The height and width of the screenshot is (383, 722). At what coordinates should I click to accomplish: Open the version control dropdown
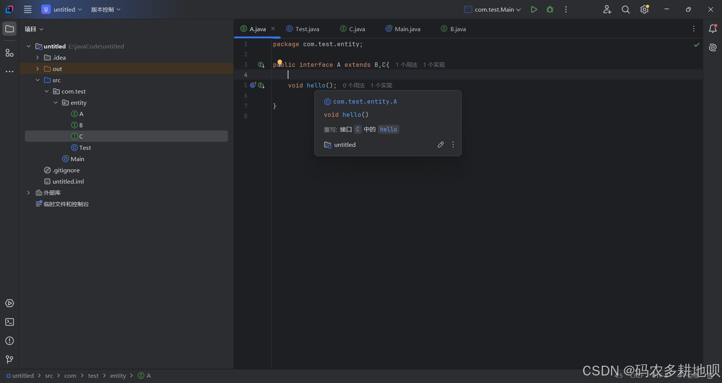pyautogui.click(x=106, y=9)
